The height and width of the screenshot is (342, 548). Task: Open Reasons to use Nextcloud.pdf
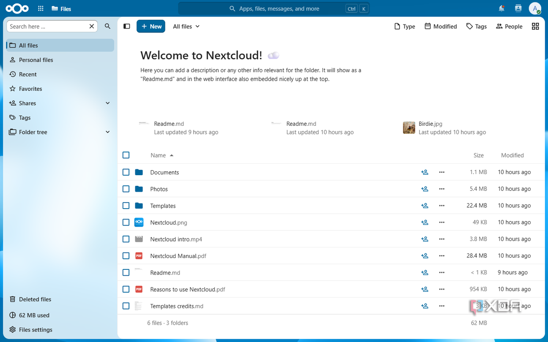188,290
